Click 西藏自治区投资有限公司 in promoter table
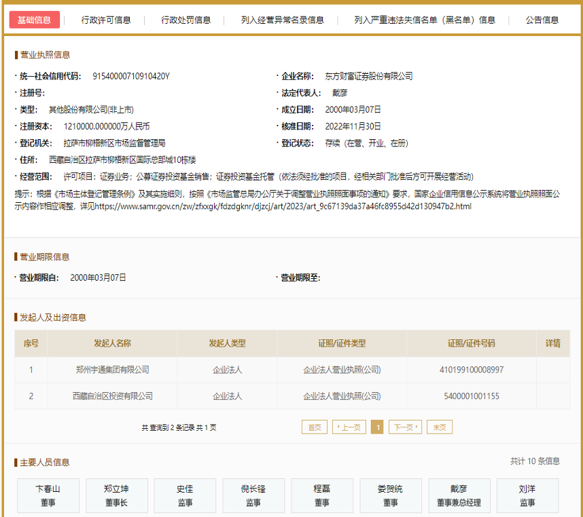 click(x=112, y=396)
